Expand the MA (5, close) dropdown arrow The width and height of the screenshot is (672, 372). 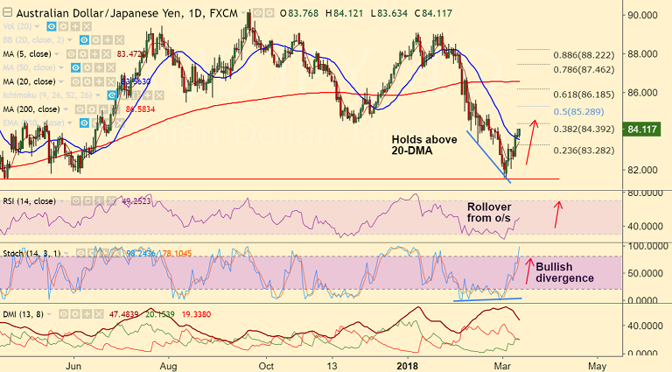point(57,54)
